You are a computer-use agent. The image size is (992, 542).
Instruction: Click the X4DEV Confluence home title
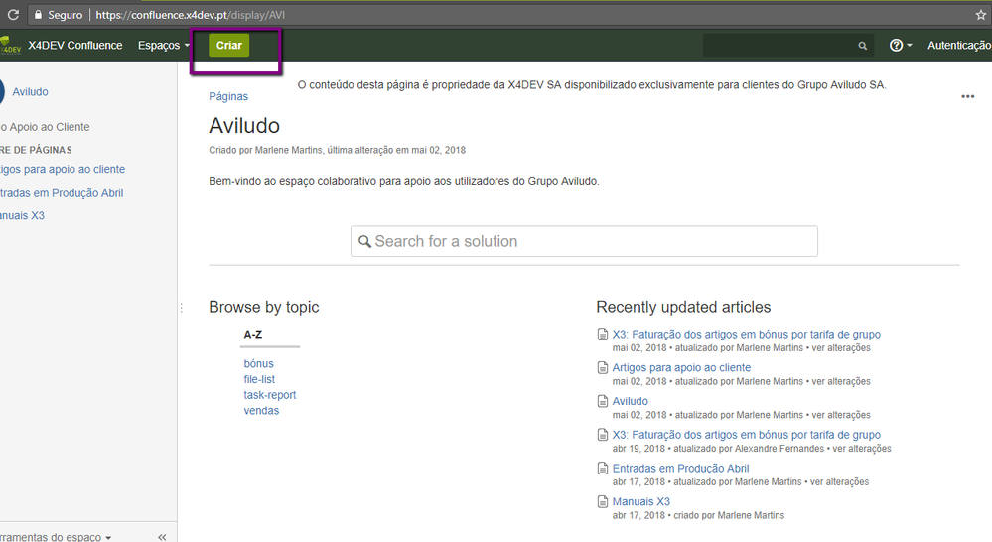75,45
